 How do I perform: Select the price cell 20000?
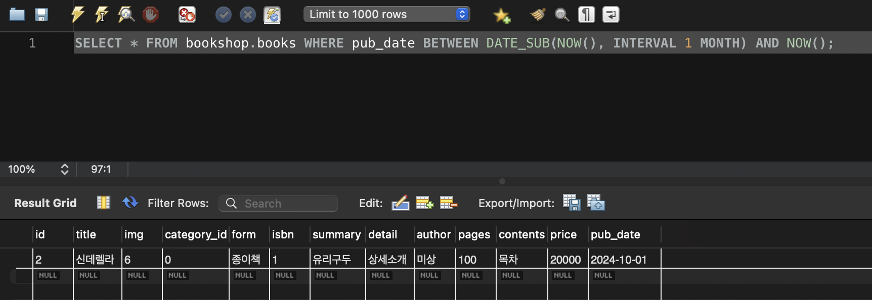(x=568, y=259)
